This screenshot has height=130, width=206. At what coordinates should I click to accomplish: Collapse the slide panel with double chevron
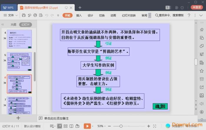coord(3,24)
